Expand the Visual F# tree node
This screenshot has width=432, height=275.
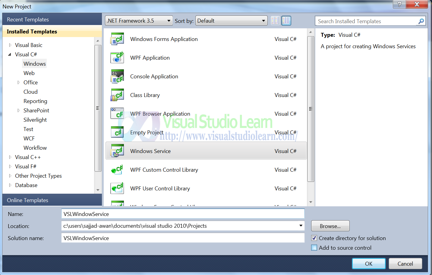tap(10, 167)
